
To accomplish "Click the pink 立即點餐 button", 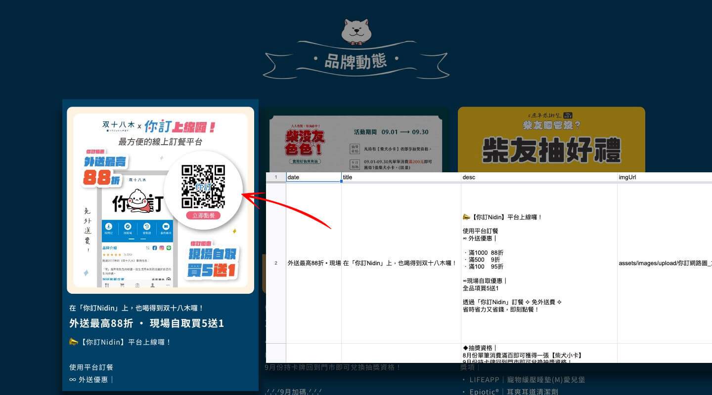I will click(x=203, y=215).
